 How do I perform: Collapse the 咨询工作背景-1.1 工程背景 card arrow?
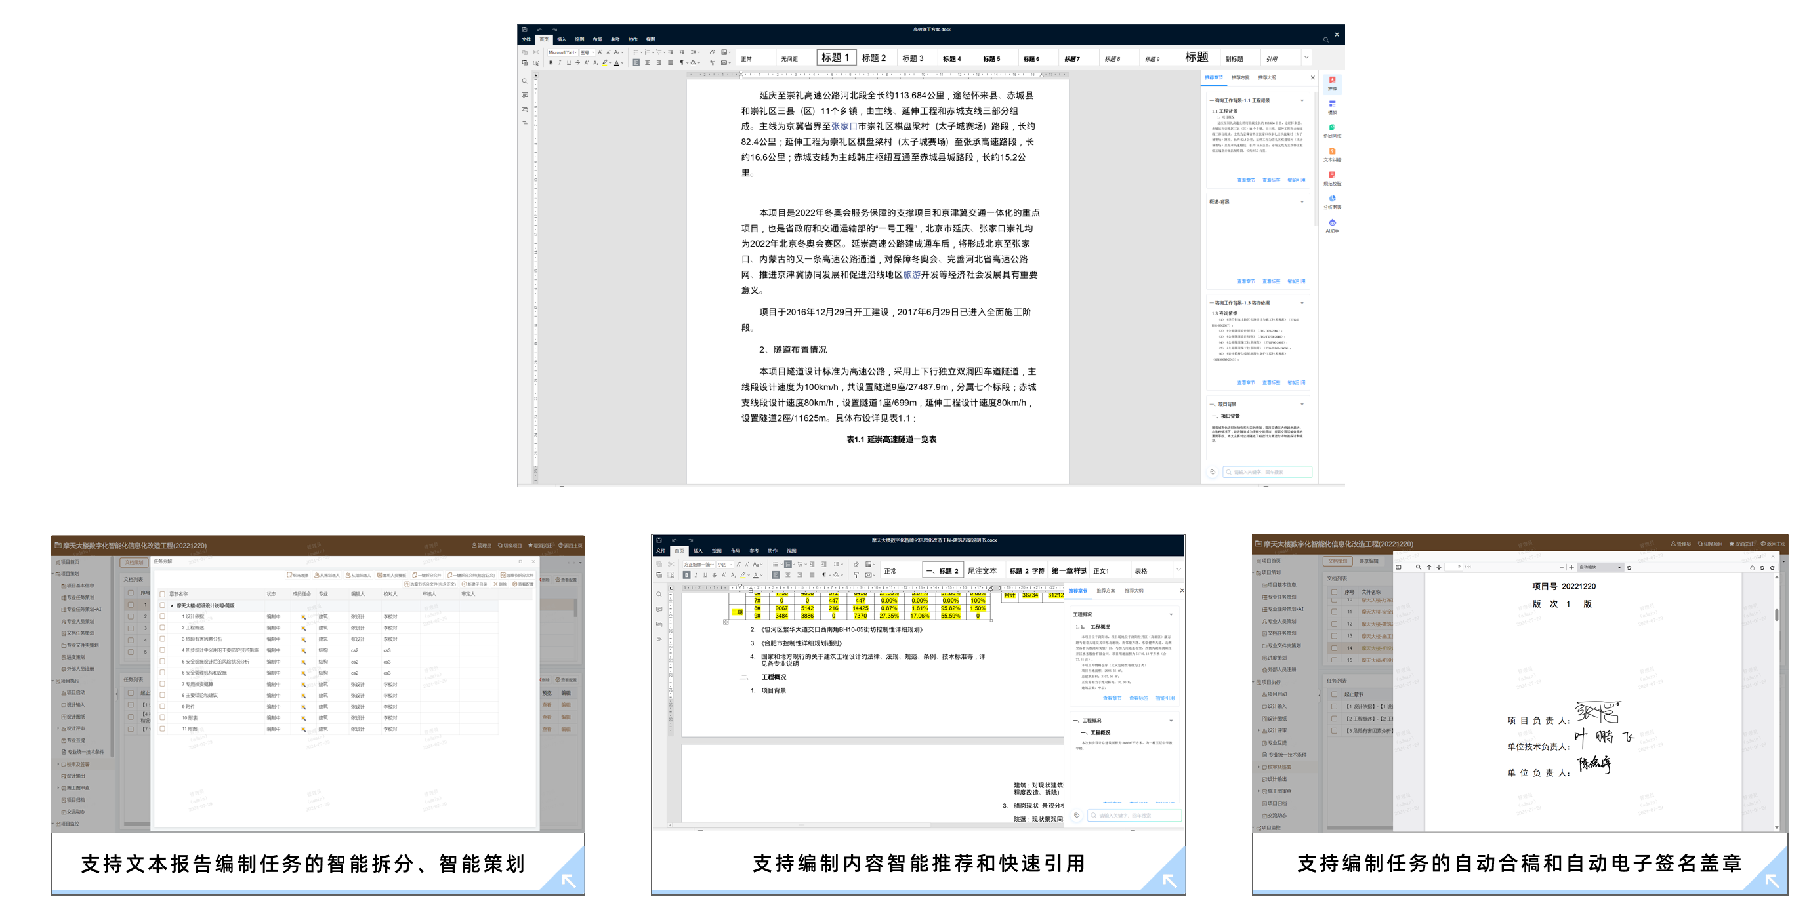point(1301,100)
